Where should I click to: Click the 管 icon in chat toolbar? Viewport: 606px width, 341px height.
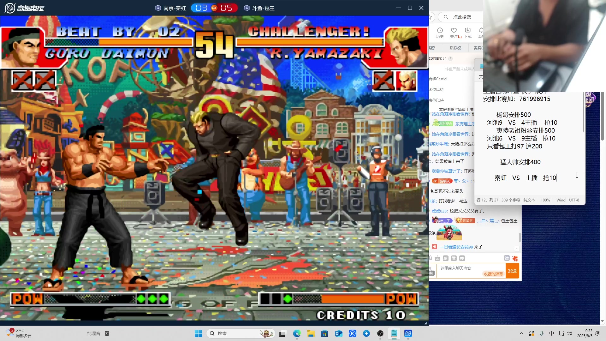pyautogui.click(x=454, y=258)
